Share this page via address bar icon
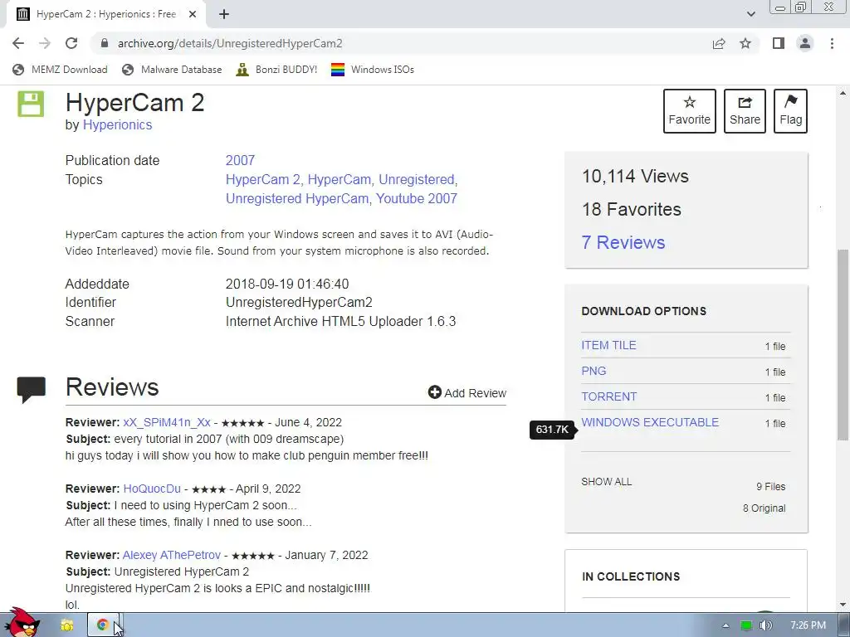Viewport: 850px width, 637px height. pos(719,43)
